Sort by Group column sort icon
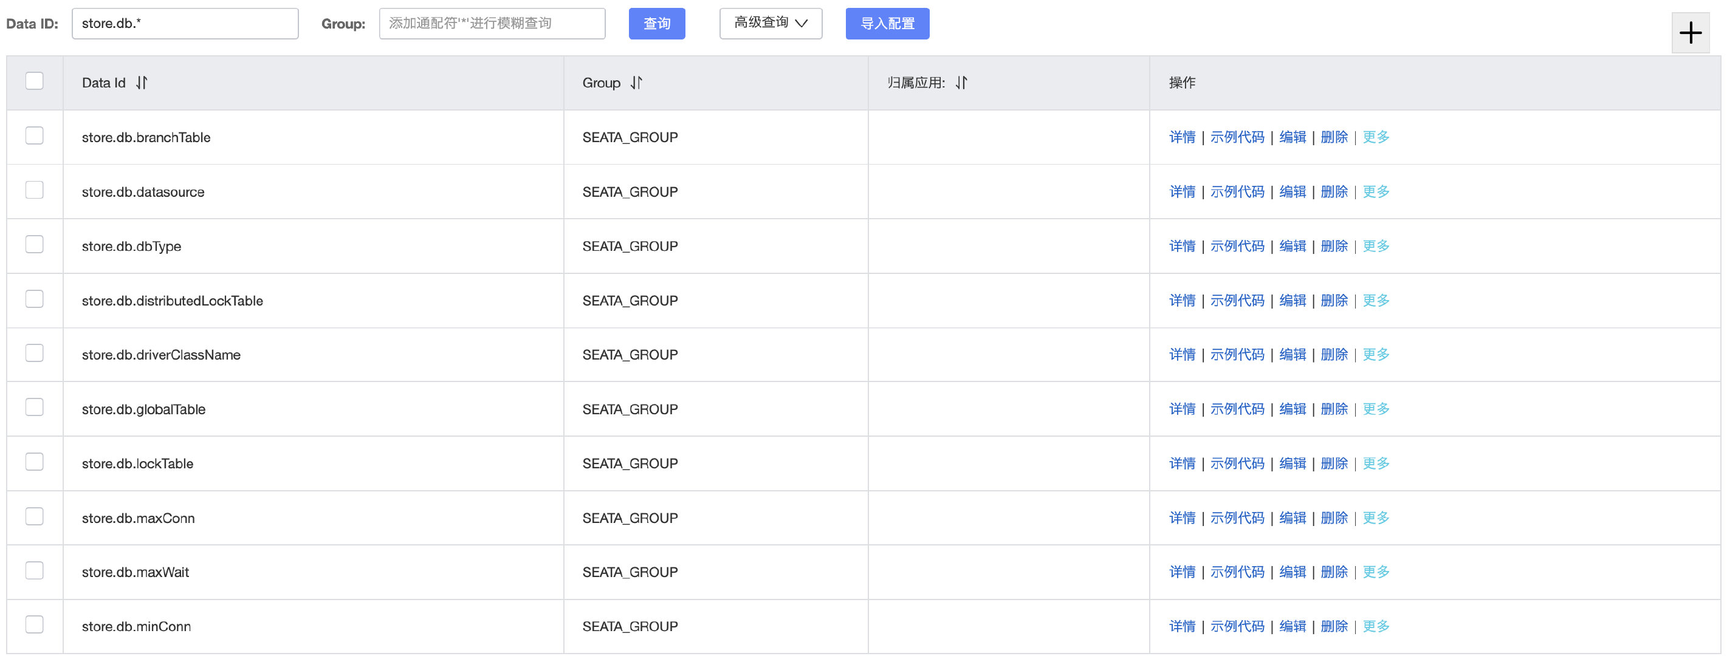 tap(636, 83)
